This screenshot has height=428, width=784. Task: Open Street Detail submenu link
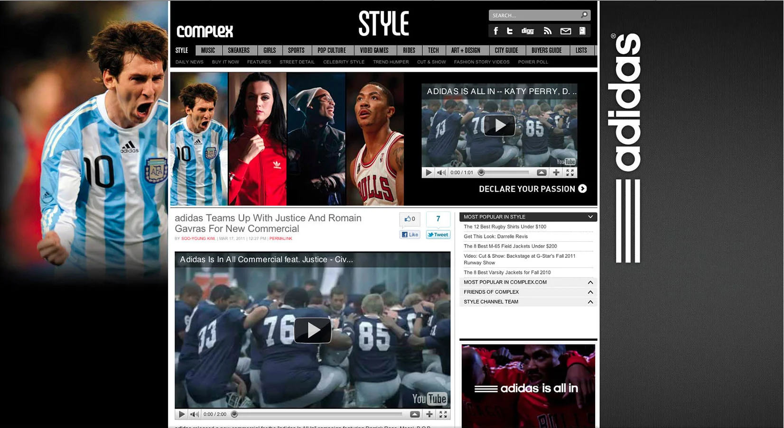(297, 62)
